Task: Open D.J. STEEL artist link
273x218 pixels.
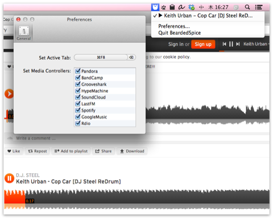Action: (x=28, y=175)
